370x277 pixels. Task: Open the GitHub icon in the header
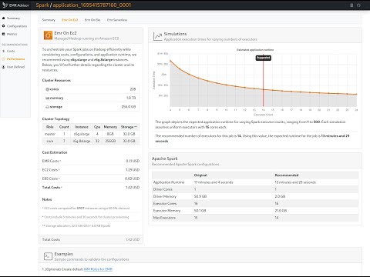point(358,5)
